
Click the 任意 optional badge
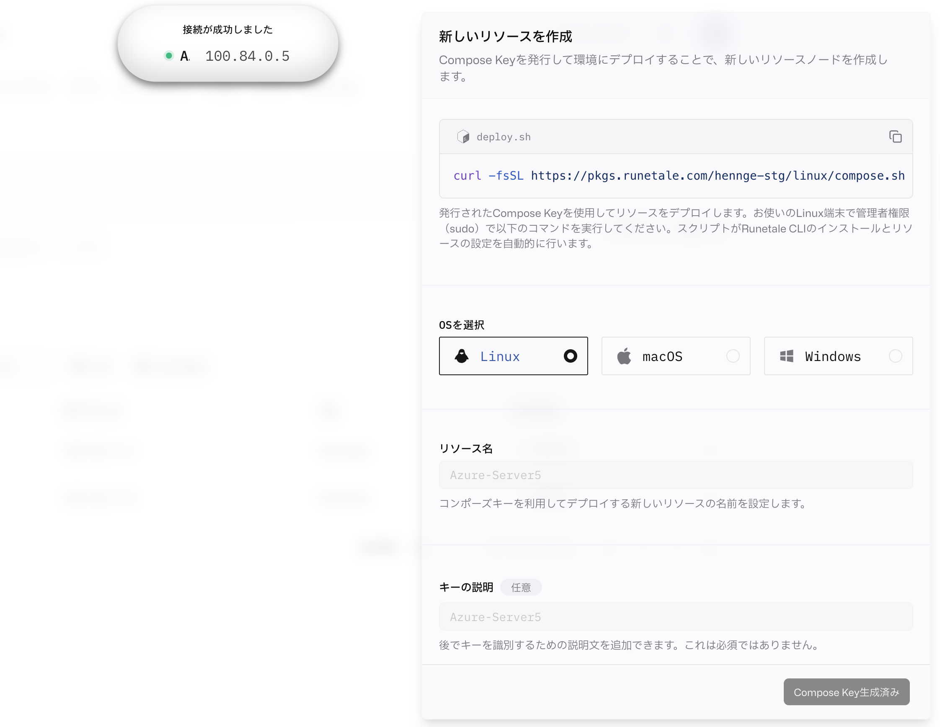(521, 587)
